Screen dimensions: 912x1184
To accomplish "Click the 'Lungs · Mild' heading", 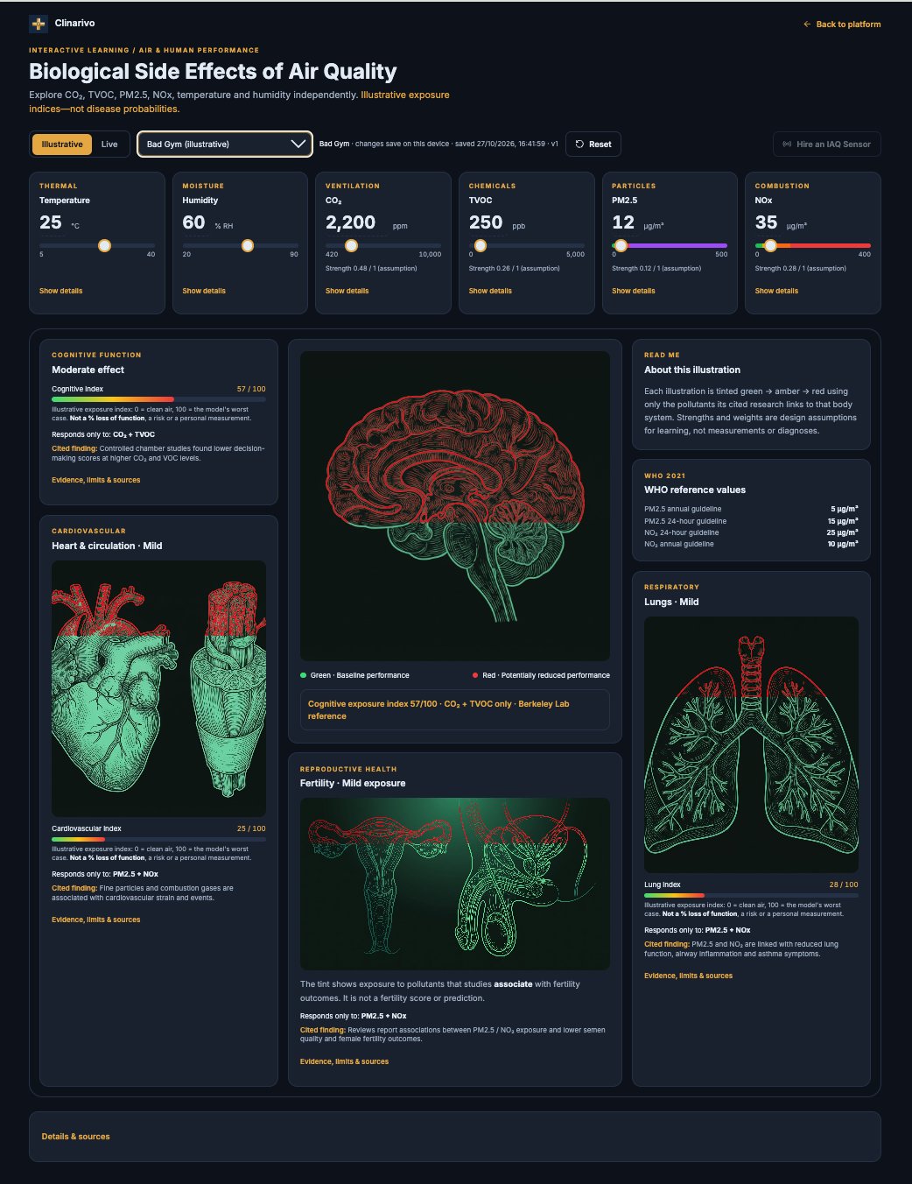I will (x=671, y=602).
